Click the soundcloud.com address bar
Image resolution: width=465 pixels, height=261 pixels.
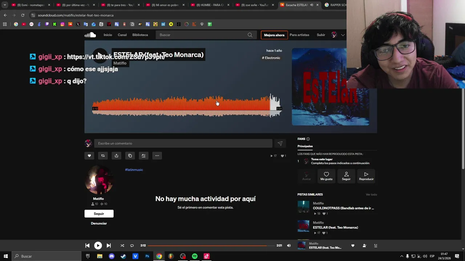point(187,15)
